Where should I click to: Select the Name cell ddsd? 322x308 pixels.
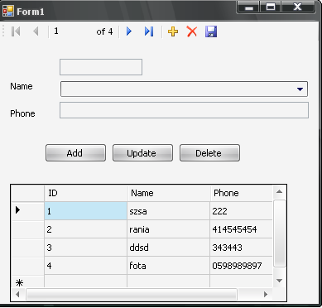click(169, 248)
